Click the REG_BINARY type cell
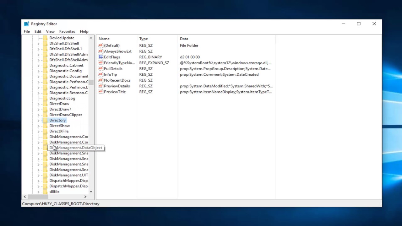Viewport: 402px width, 226px height. click(150, 57)
